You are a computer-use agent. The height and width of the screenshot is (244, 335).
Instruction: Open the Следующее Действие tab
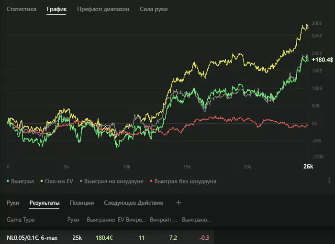(x=134, y=203)
